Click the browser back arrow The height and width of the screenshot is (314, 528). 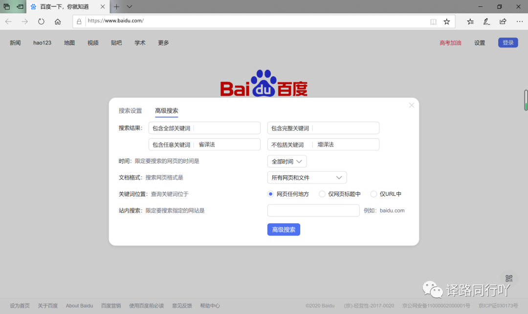coord(8,21)
